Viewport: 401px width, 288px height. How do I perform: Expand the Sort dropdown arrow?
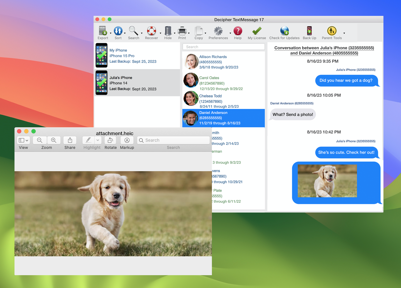point(125,33)
